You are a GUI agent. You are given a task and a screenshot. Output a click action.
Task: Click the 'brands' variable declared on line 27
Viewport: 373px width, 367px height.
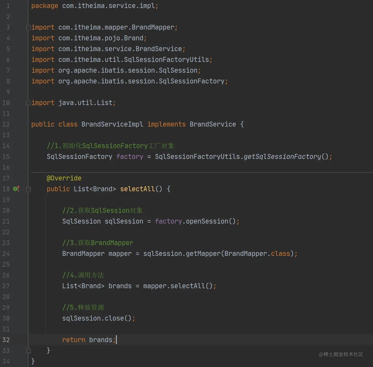point(120,286)
